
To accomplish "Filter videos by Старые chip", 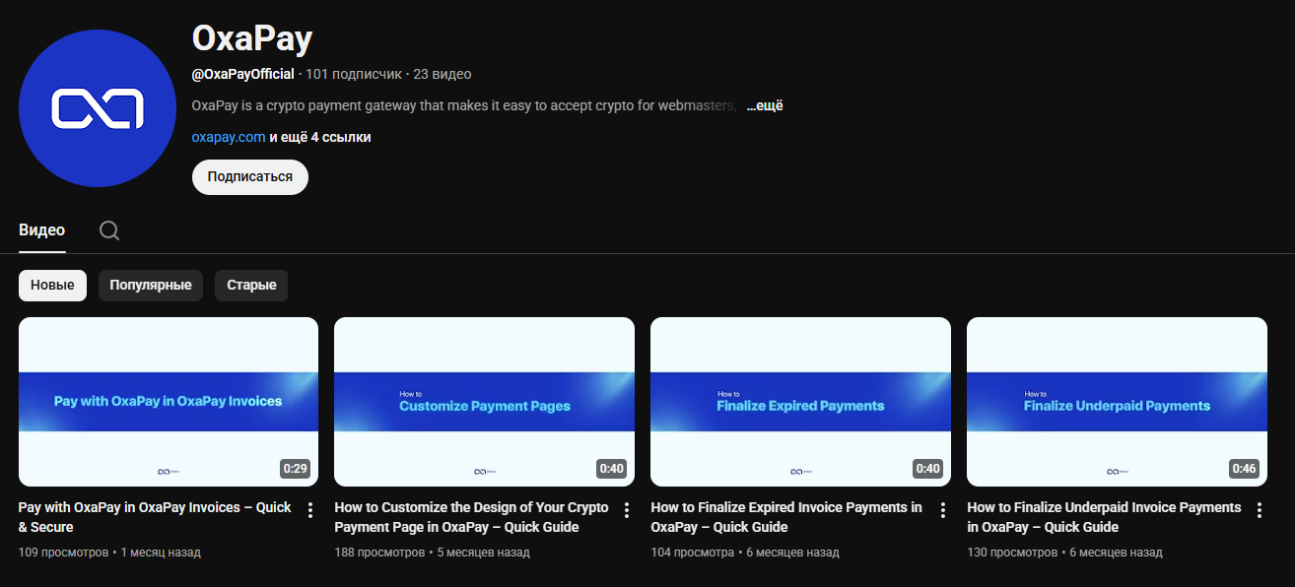I will tap(251, 285).
